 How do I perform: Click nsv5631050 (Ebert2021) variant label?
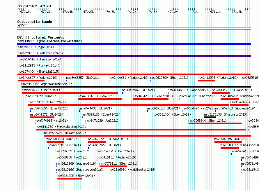[172, 114]
